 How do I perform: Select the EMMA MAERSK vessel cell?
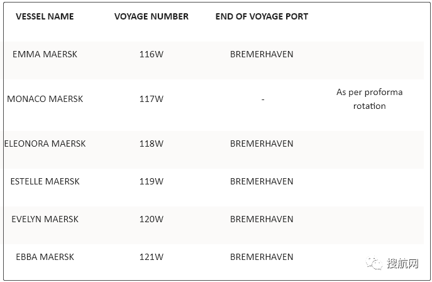[x=45, y=54]
